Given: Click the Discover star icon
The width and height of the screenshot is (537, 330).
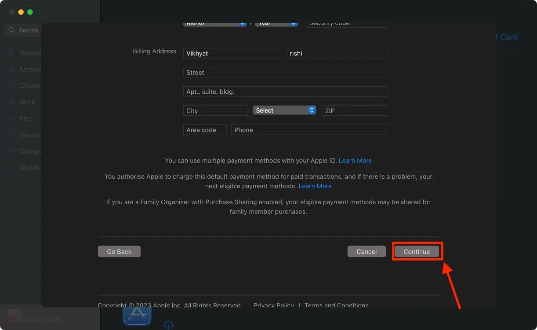Looking at the screenshot, I should 11,53.
